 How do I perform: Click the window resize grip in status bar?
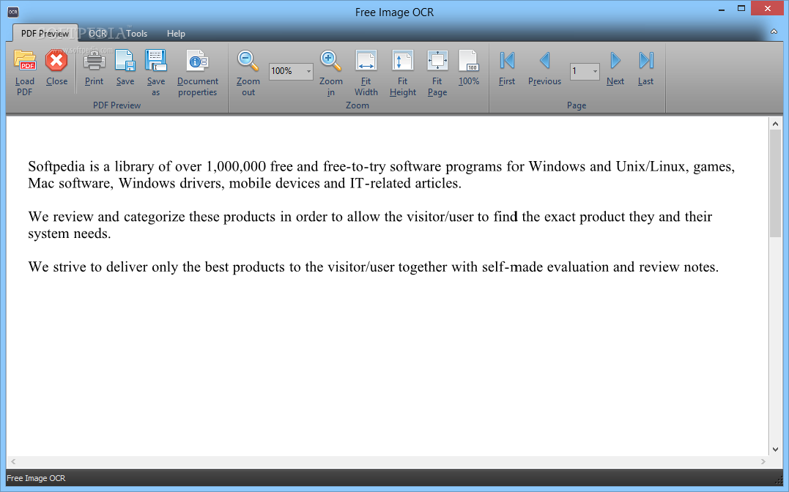coord(779,480)
